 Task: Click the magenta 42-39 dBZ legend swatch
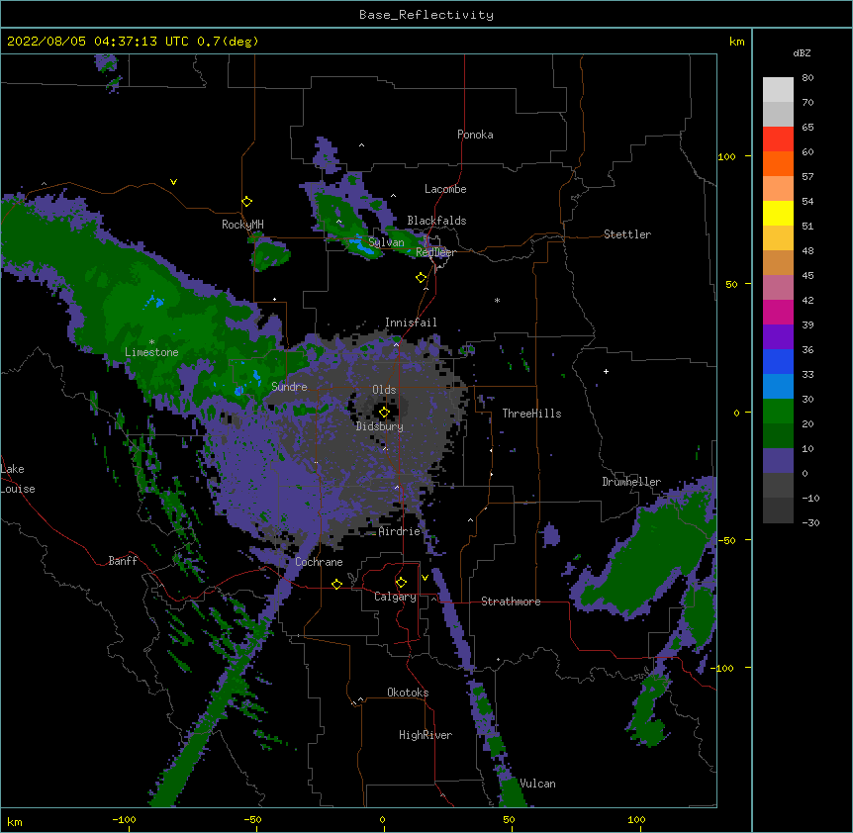[778, 312]
